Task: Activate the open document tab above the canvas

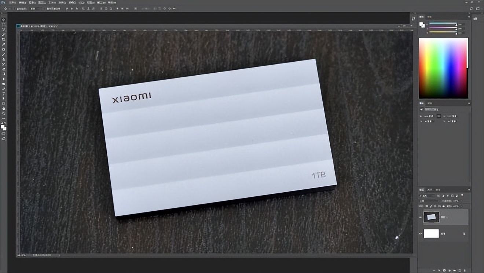Action: tap(39, 26)
